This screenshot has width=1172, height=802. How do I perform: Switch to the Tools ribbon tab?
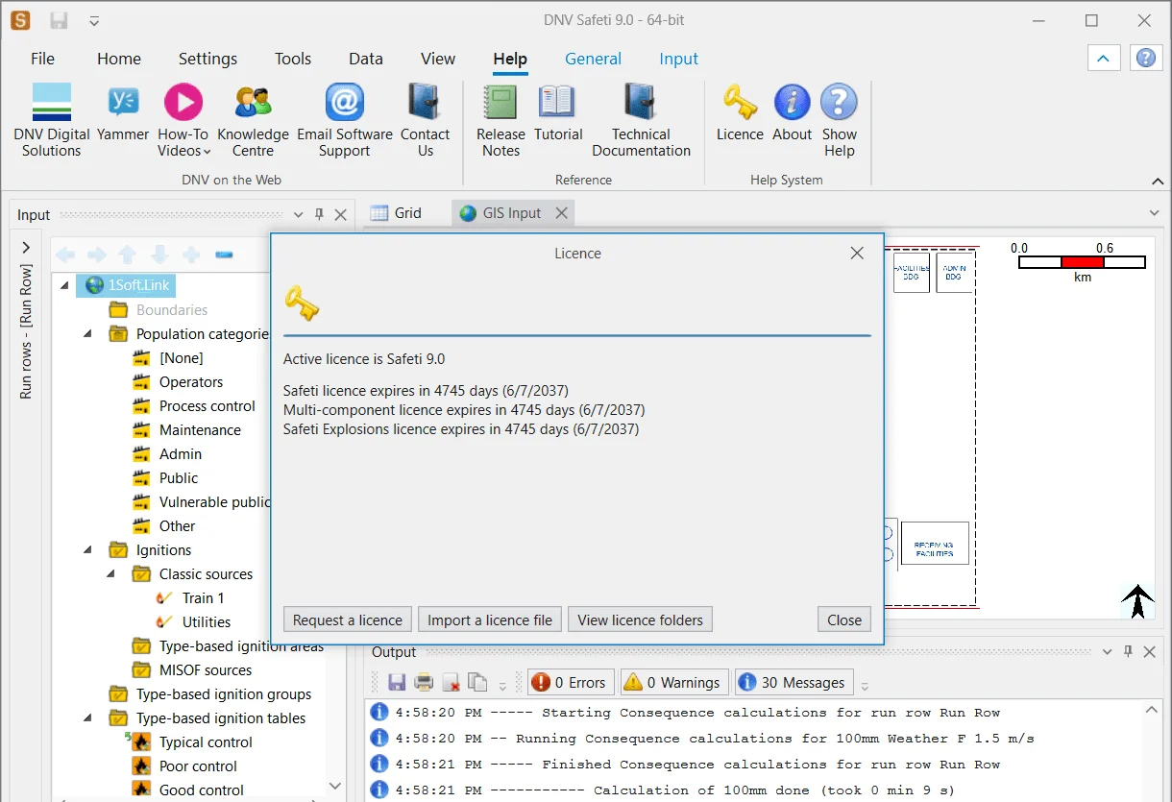pos(293,59)
